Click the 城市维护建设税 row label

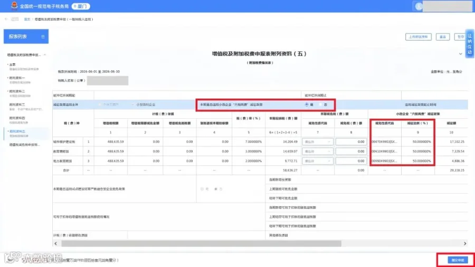pos(64,141)
